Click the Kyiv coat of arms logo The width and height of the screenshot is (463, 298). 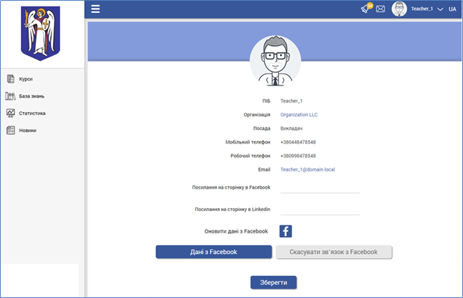click(42, 33)
